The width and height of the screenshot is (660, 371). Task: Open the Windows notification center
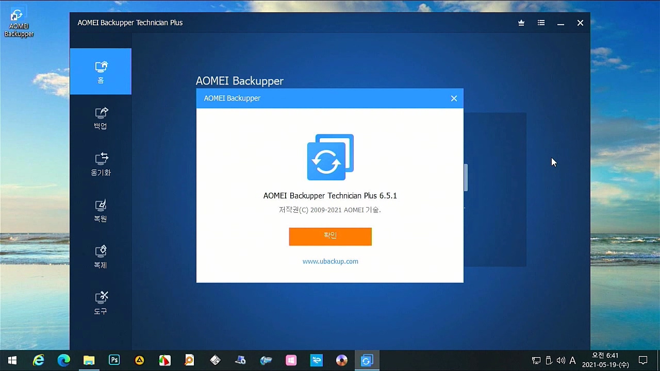click(x=643, y=360)
